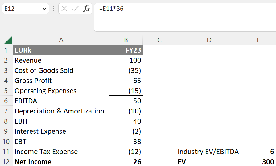Select the Revenue value cell showing 100

tap(126, 60)
